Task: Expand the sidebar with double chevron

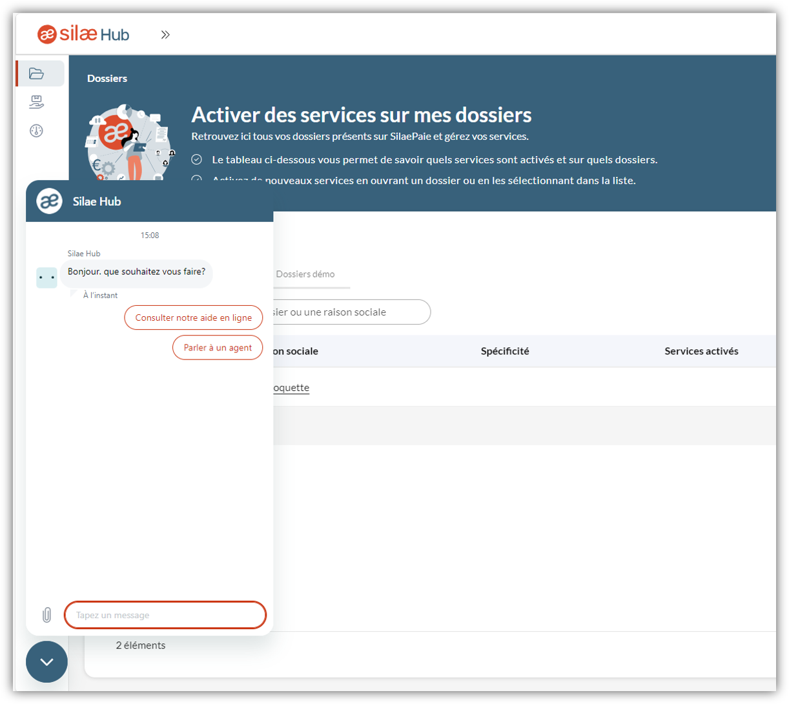Action: [165, 35]
